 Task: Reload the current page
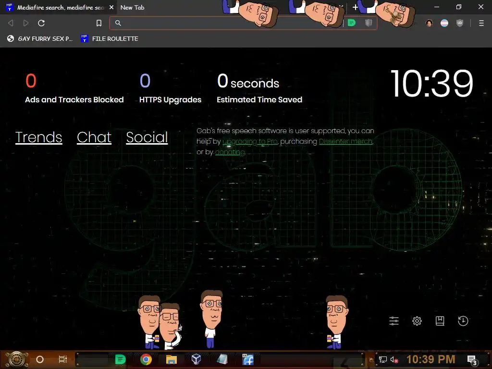click(41, 23)
